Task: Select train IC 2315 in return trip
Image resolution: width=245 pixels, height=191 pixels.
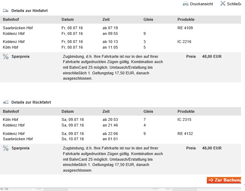Action: [184, 119]
